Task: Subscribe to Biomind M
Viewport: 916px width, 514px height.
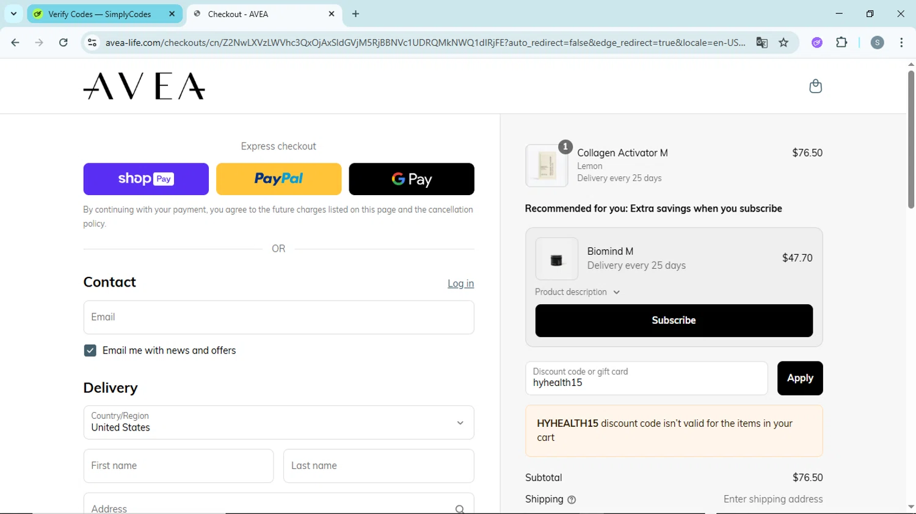Action: tap(674, 321)
